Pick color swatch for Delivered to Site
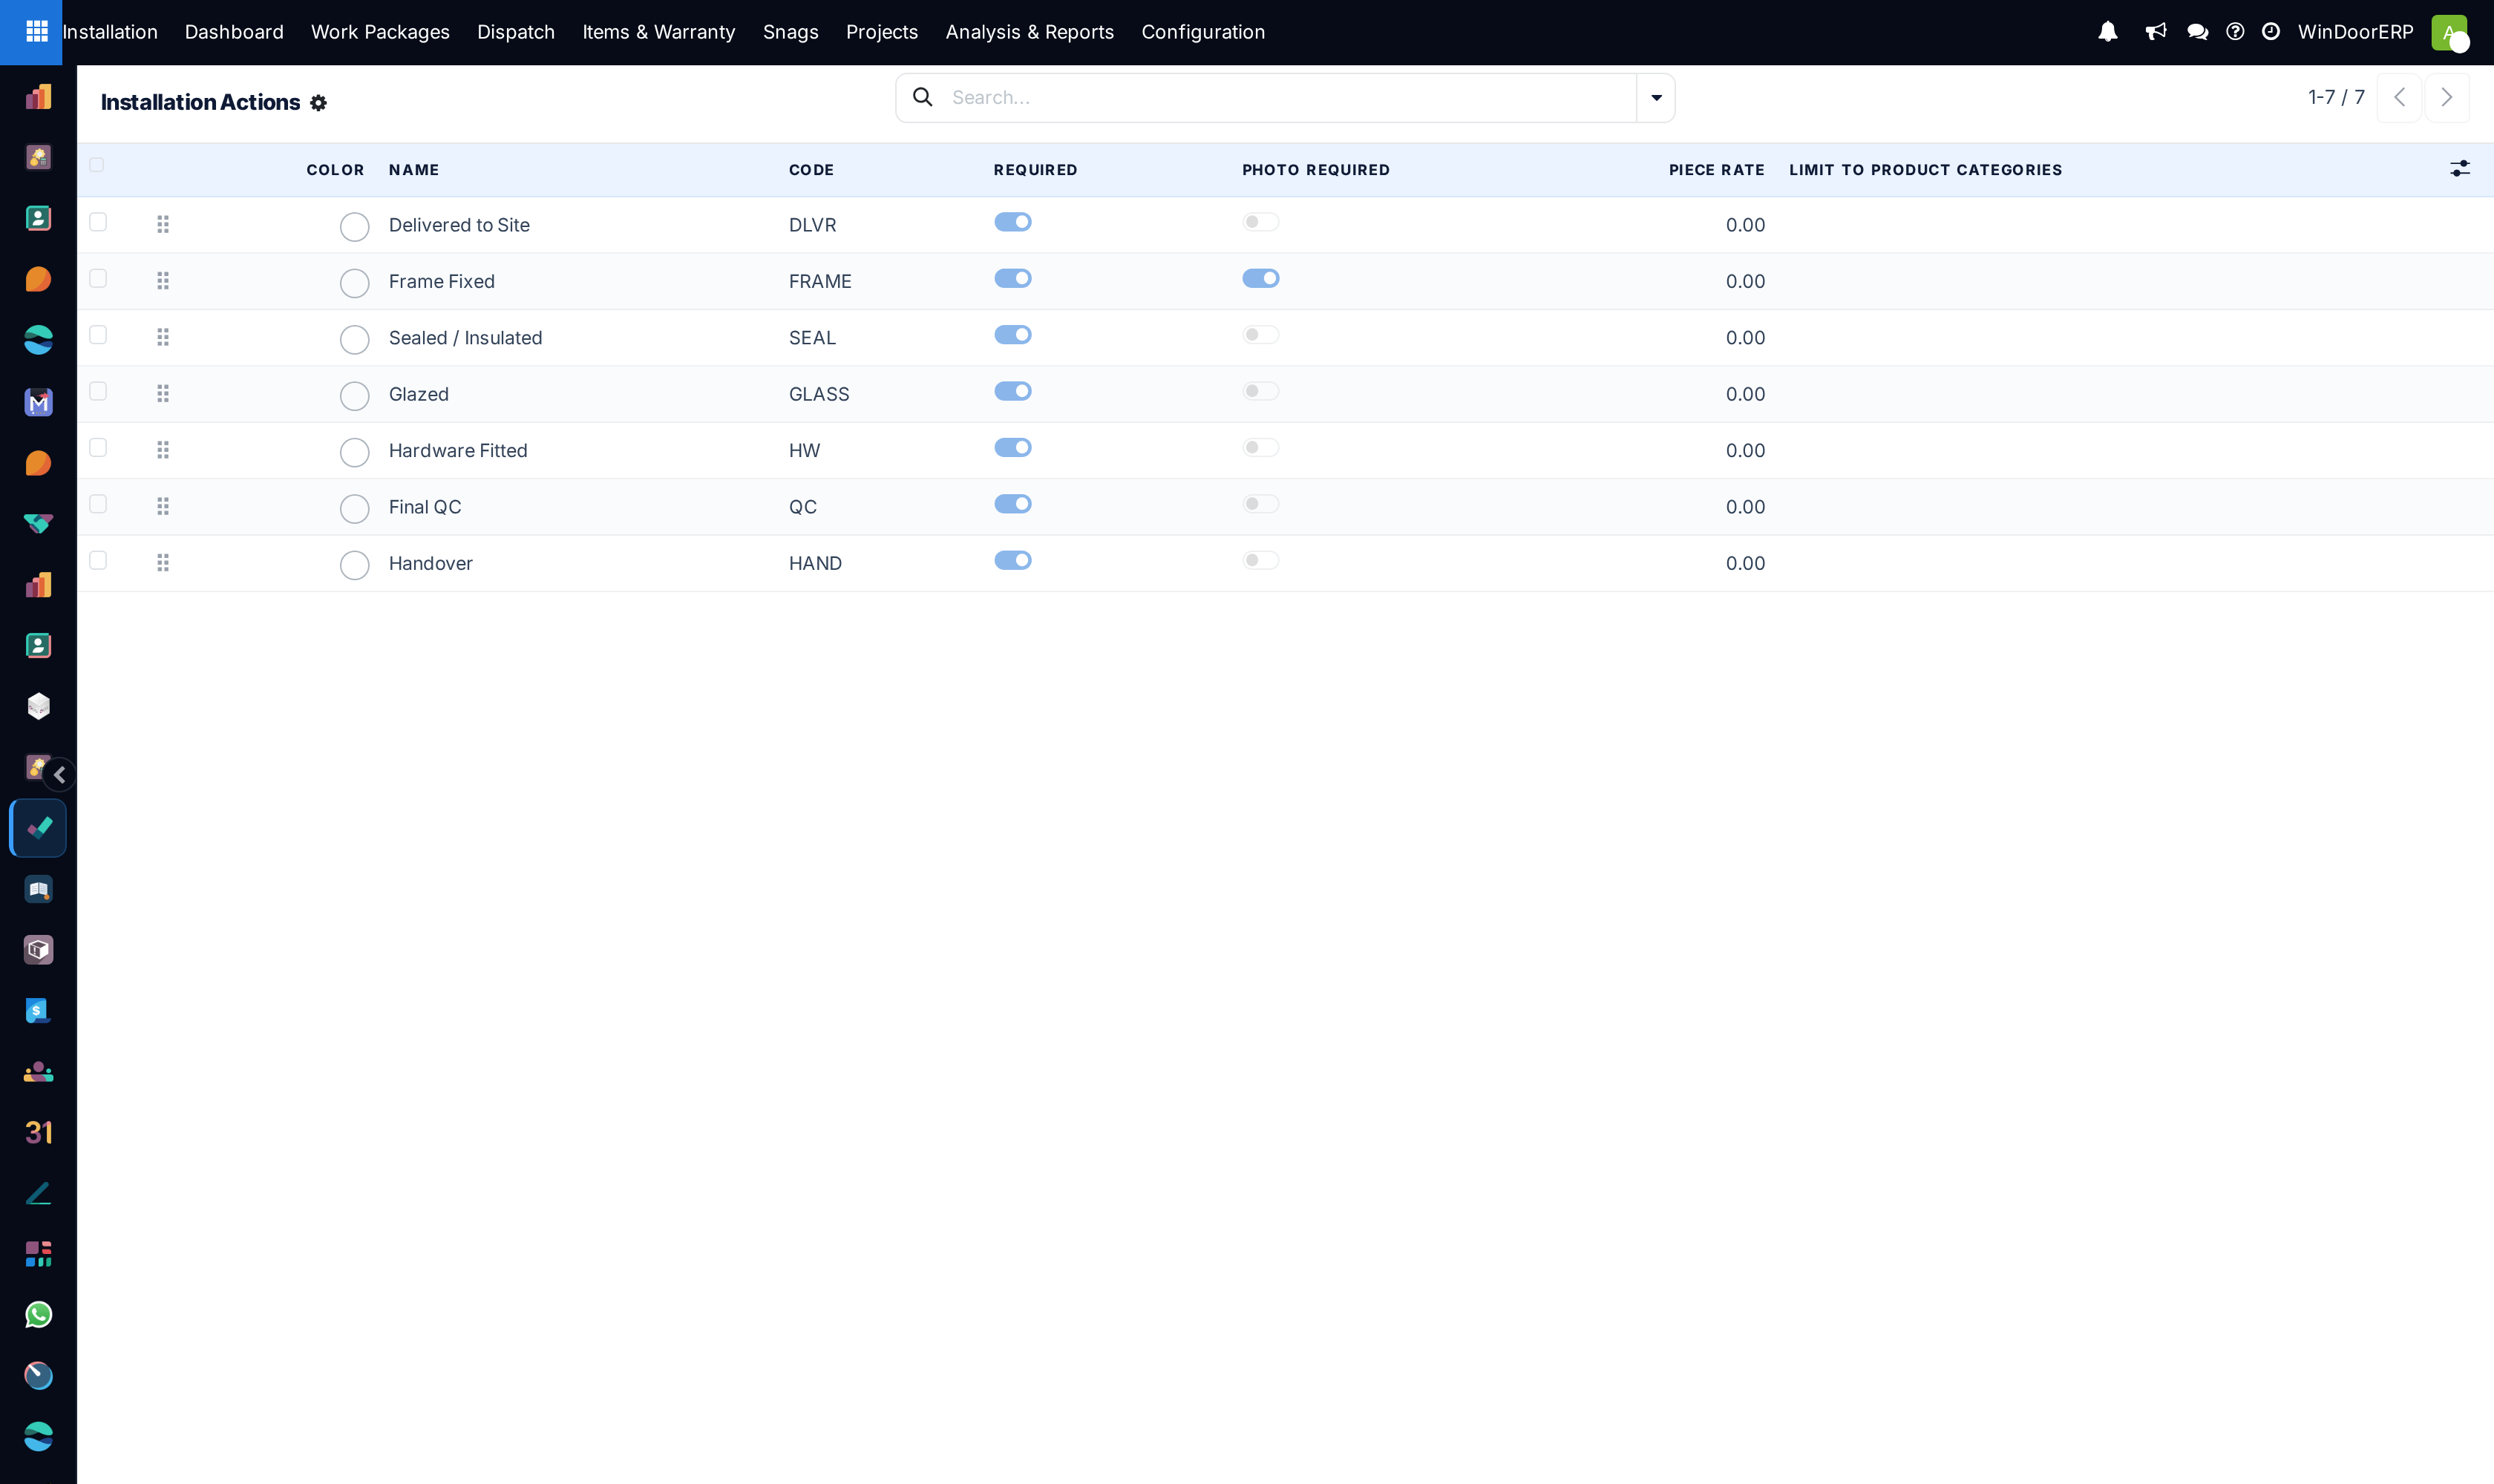Viewport: 2494px width, 1484px height. (354, 227)
